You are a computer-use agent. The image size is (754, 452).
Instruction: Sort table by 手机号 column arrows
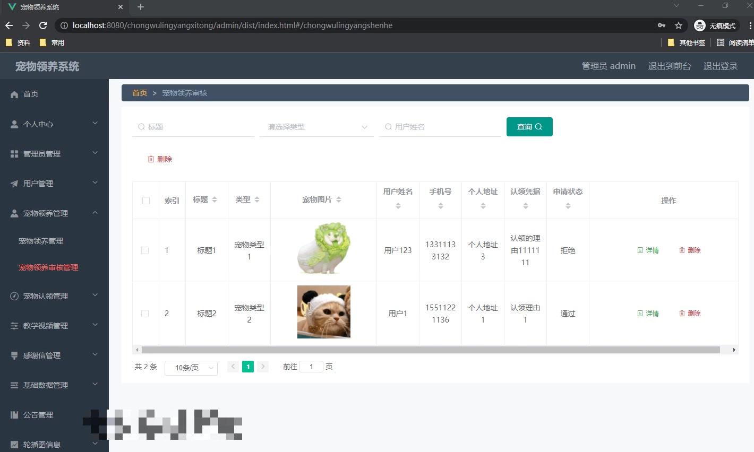pos(441,206)
